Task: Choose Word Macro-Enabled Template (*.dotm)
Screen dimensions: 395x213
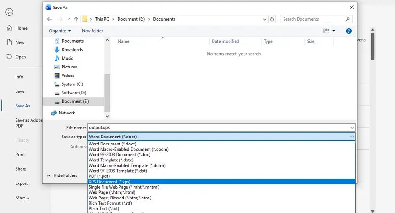Action: [221, 166]
